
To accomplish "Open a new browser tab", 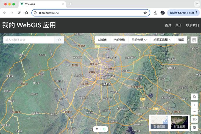I will tap(70, 4).
